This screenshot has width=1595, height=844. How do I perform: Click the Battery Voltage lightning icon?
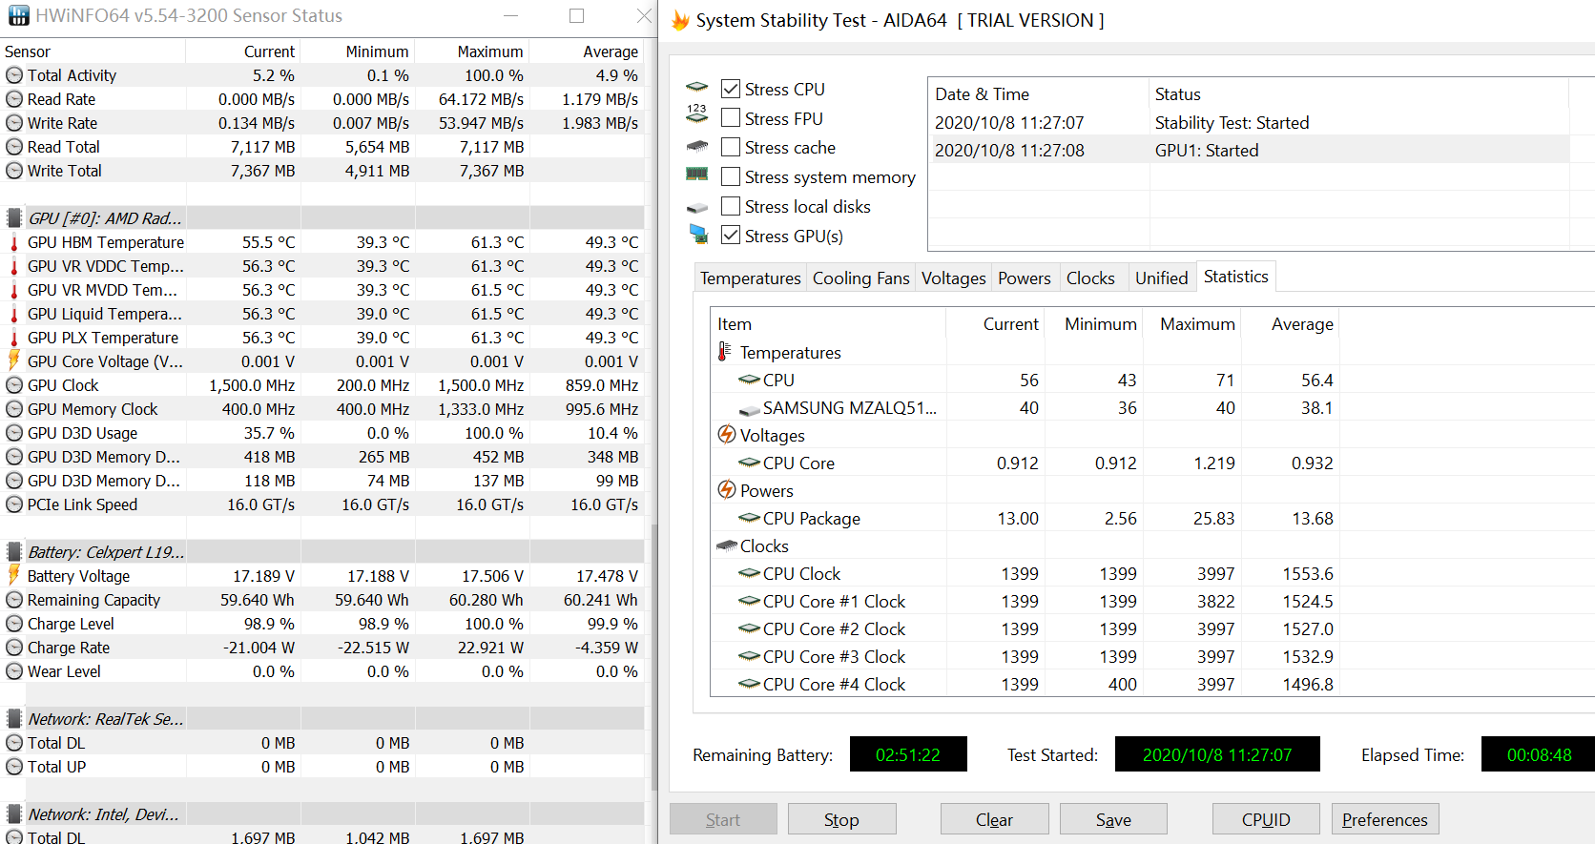[13, 575]
